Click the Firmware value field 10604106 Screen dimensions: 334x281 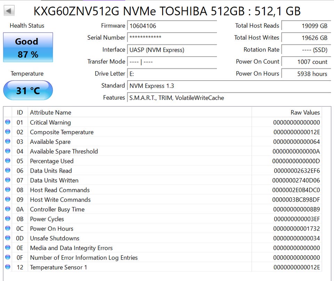click(x=172, y=26)
